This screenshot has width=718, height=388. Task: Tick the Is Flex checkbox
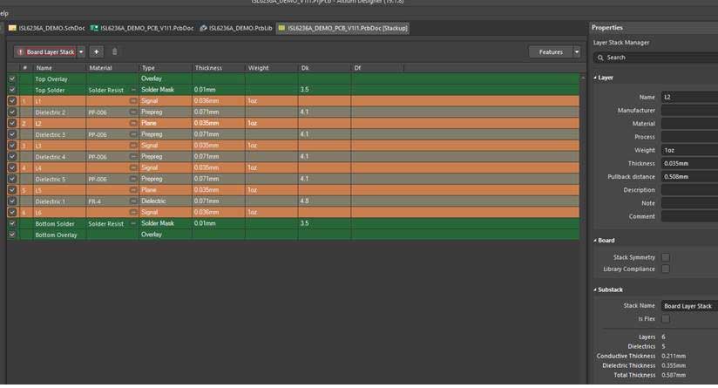pyautogui.click(x=666, y=319)
